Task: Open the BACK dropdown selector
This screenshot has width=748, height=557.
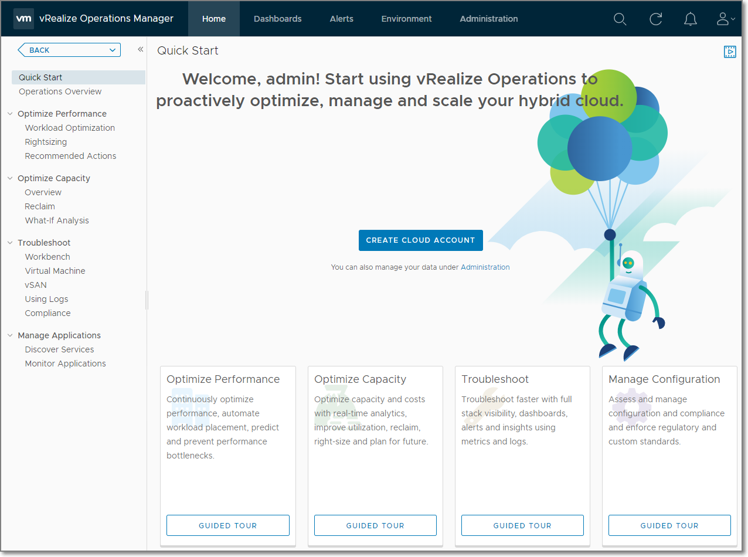Action: pos(112,50)
